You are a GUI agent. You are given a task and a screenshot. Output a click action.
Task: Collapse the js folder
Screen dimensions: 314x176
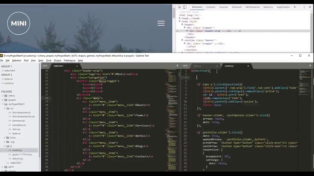tap(4, 146)
